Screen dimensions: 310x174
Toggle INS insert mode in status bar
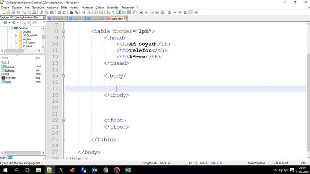pos(303,163)
